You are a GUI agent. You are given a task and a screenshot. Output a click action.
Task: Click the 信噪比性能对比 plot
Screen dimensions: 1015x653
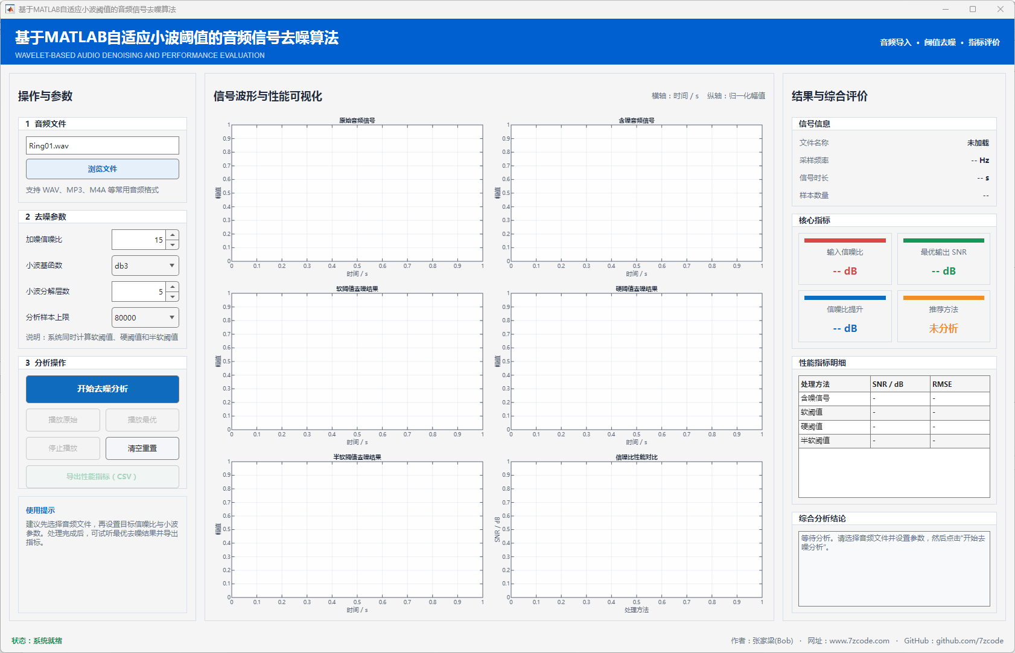637,530
